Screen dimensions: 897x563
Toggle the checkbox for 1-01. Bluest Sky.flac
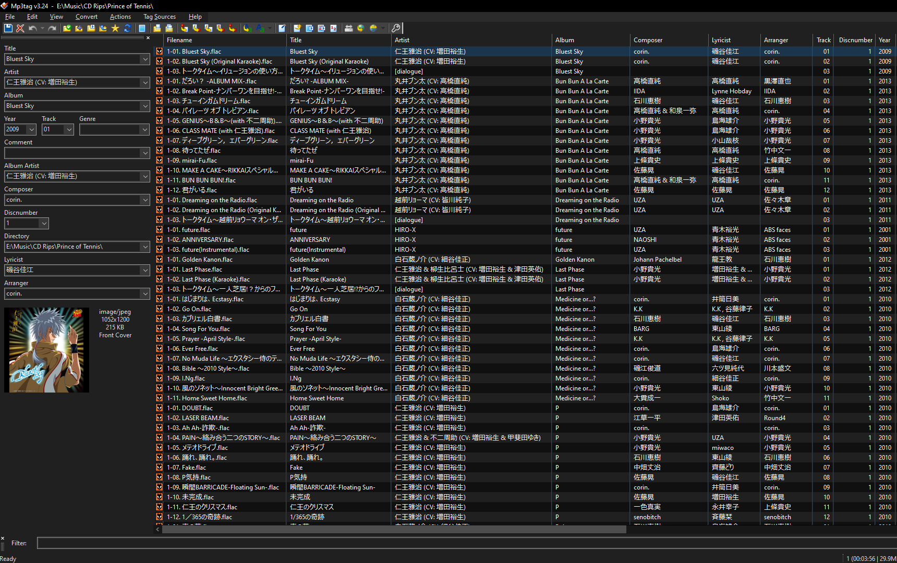pos(160,52)
